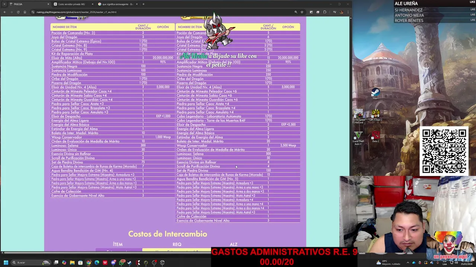This screenshot has height=267, width=476.
Task: Click 'Agua Bendita Bendición de GM (Nv. 4)'
Action: (82, 171)
